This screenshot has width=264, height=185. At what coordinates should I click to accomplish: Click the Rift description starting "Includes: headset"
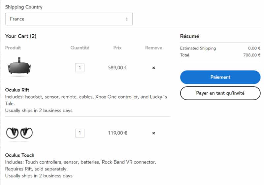86,100
